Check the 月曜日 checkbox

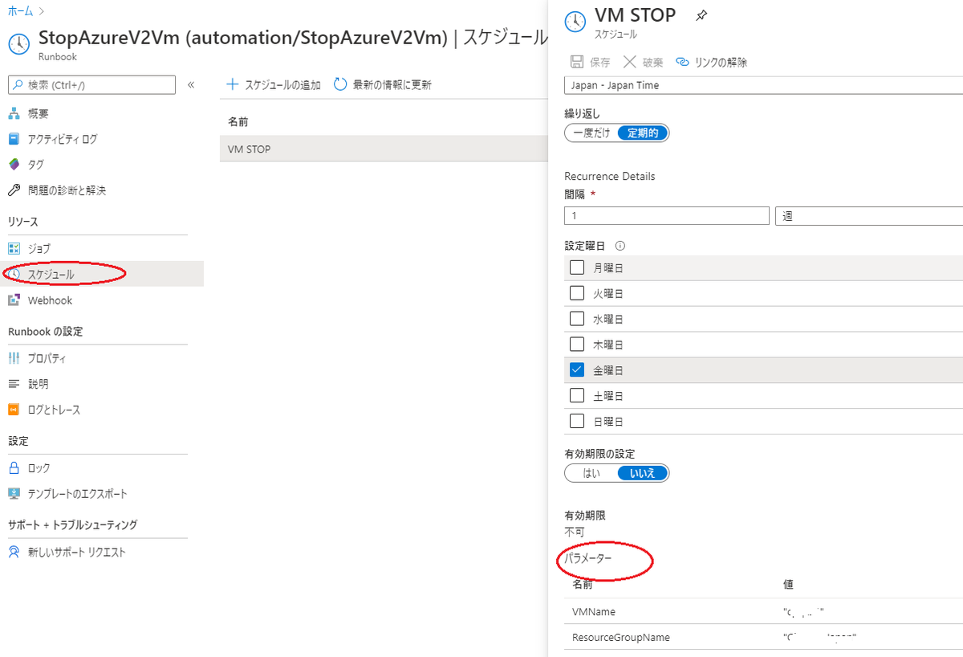577,267
